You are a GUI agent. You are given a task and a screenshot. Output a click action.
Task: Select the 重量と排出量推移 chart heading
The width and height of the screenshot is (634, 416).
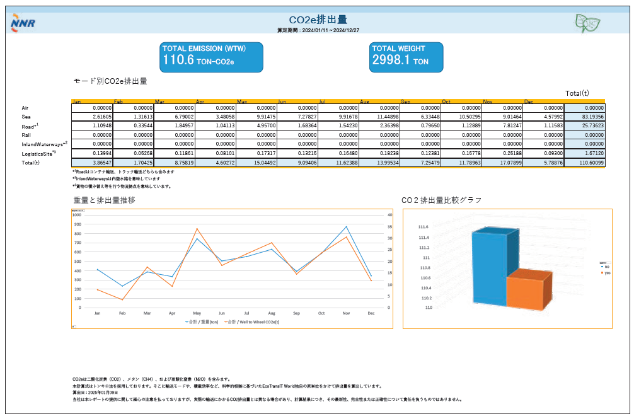pos(105,200)
